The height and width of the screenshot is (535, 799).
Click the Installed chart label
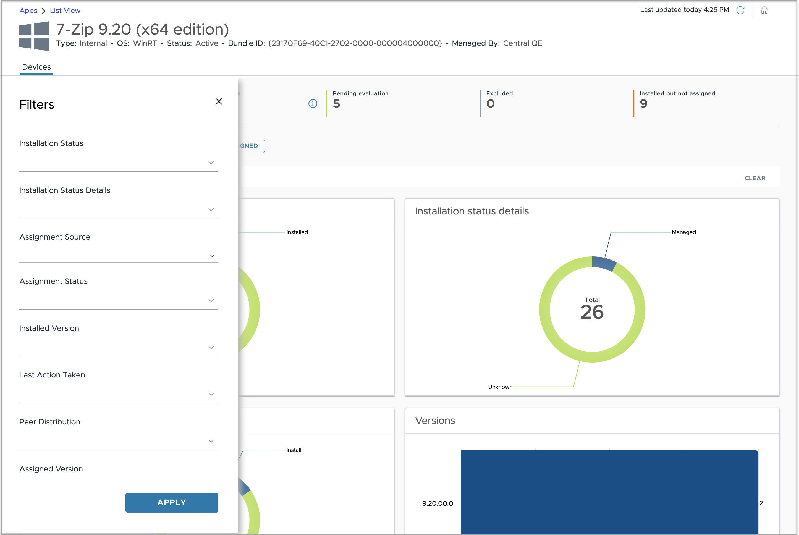point(297,232)
